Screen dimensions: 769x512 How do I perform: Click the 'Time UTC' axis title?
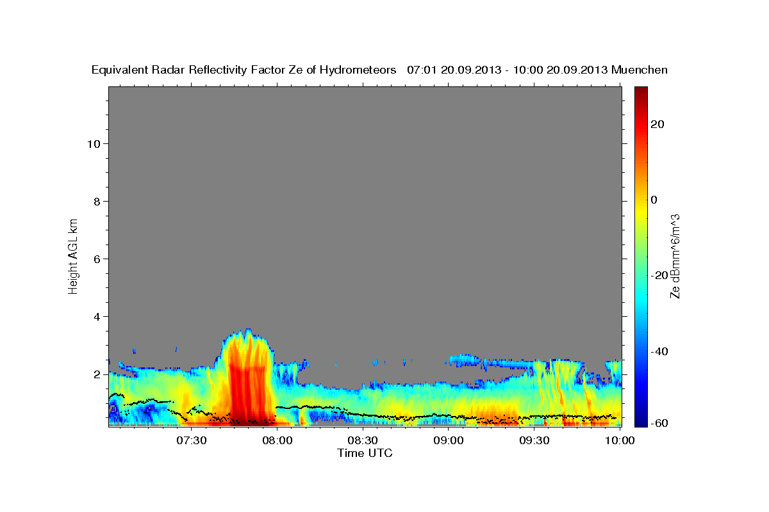[x=365, y=453]
